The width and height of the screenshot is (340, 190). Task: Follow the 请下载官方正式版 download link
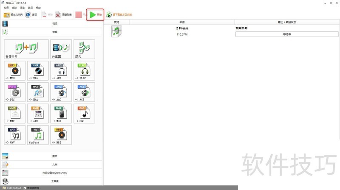(119, 15)
